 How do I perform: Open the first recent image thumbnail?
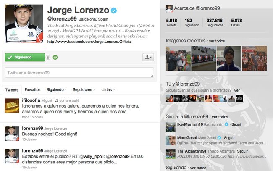click(178, 58)
